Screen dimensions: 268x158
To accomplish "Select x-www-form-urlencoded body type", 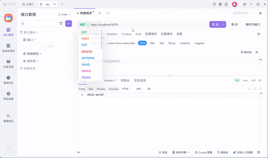I will click(x=121, y=43).
